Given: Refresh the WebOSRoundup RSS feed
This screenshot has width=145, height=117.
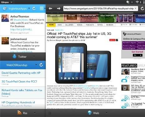Looking at the screenshot, I should [x=41, y=65].
